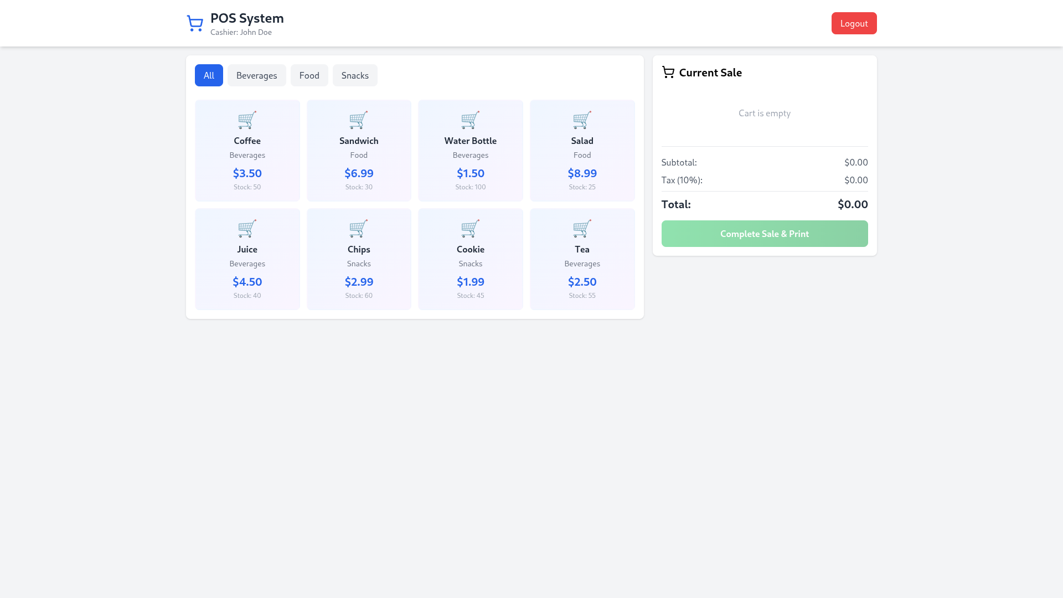The width and height of the screenshot is (1063, 598).
Task: Click the Salad product name
Action: [582, 141]
